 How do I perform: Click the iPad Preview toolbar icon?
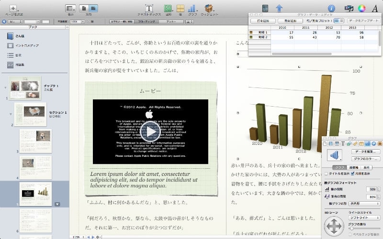(265, 8)
